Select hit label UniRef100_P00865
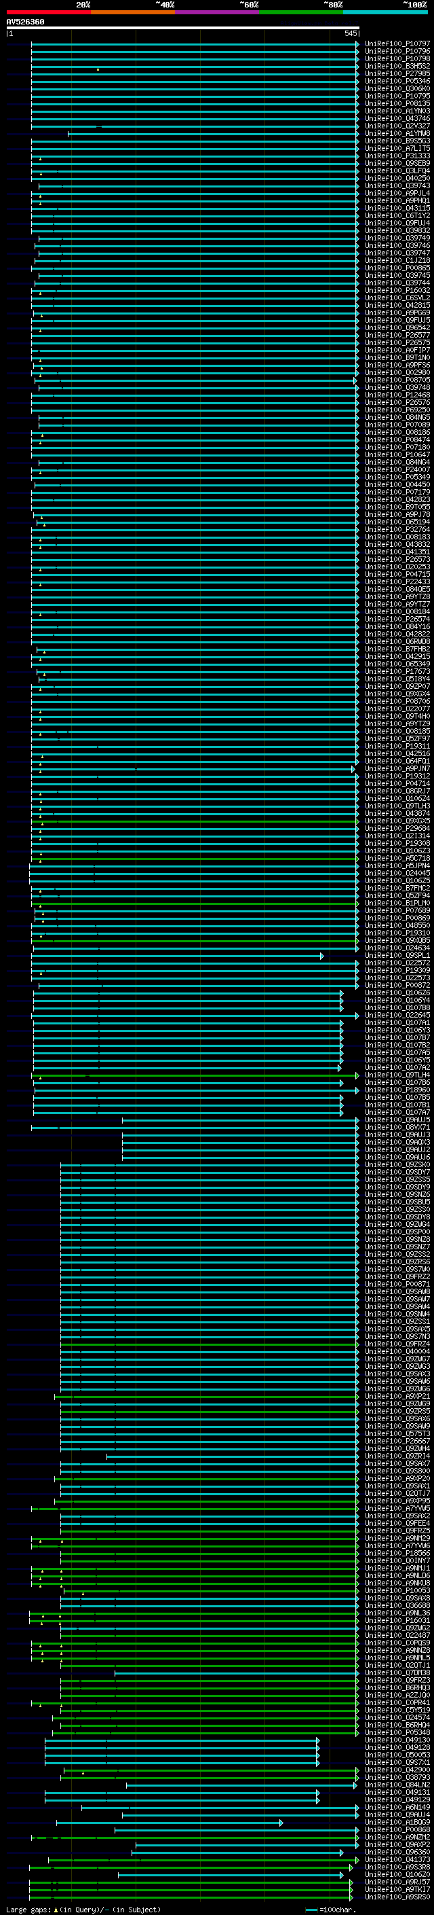Screen dimensions: 434x1915 point(397,268)
